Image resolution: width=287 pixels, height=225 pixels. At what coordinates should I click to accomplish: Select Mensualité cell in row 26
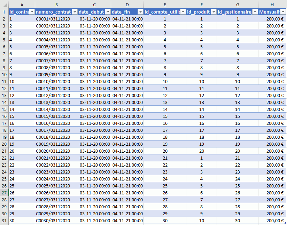[272, 186]
